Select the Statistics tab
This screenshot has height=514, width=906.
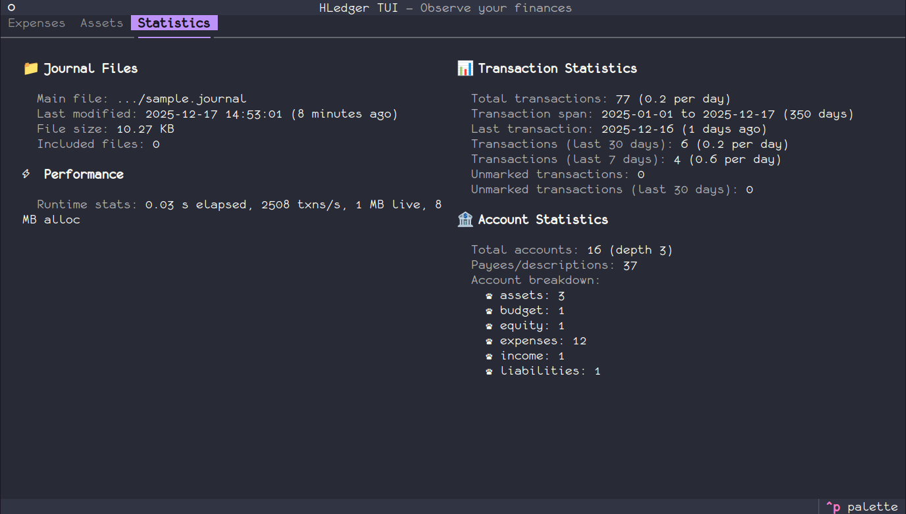coord(174,23)
